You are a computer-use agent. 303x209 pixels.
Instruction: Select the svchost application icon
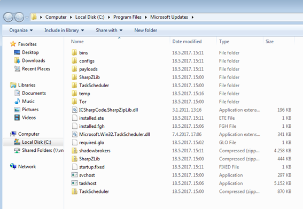[74, 175]
